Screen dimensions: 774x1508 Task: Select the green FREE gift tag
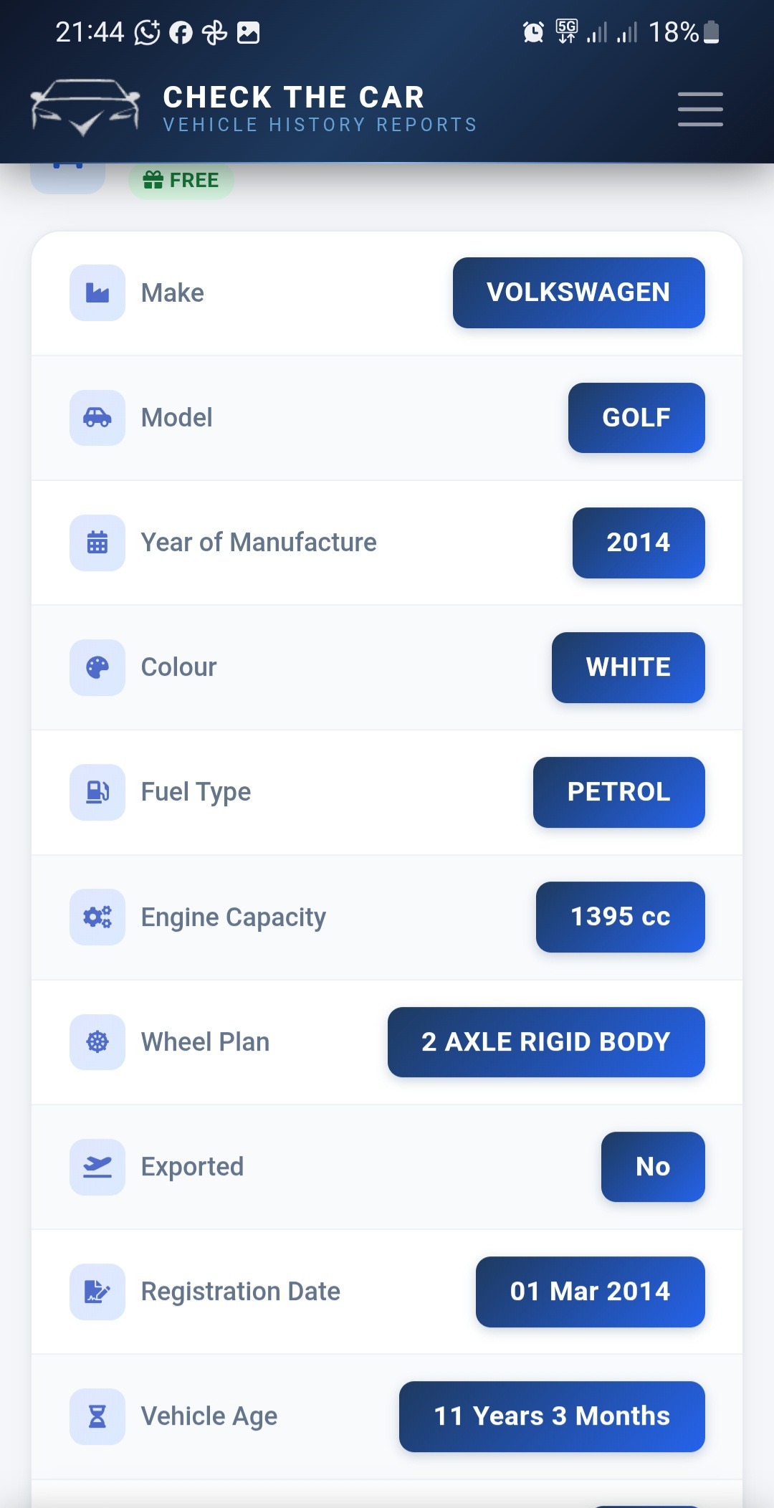click(181, 180)
